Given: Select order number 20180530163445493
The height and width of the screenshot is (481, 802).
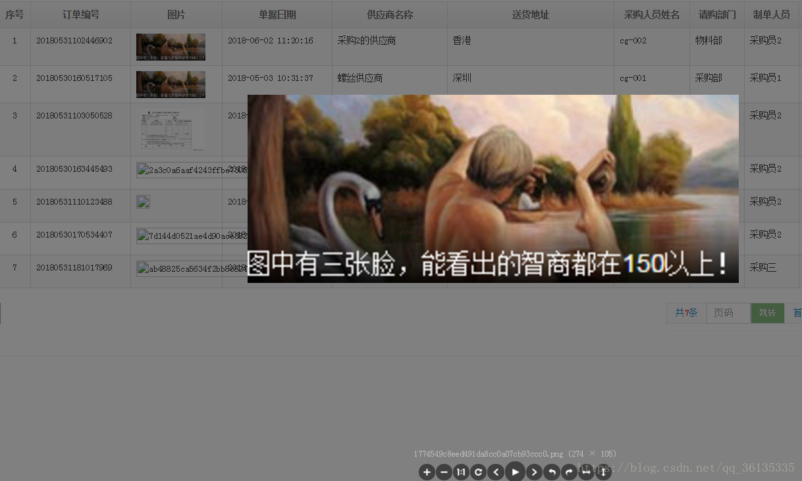Looking at the screenshot, I should (74, 169).
